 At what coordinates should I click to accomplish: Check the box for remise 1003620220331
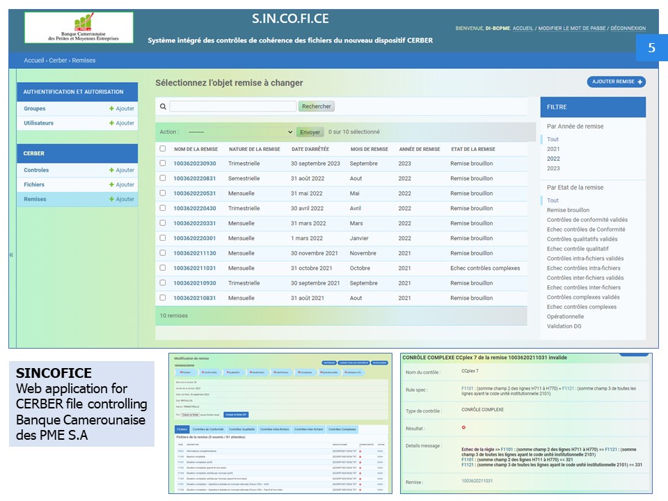[163, 223]
